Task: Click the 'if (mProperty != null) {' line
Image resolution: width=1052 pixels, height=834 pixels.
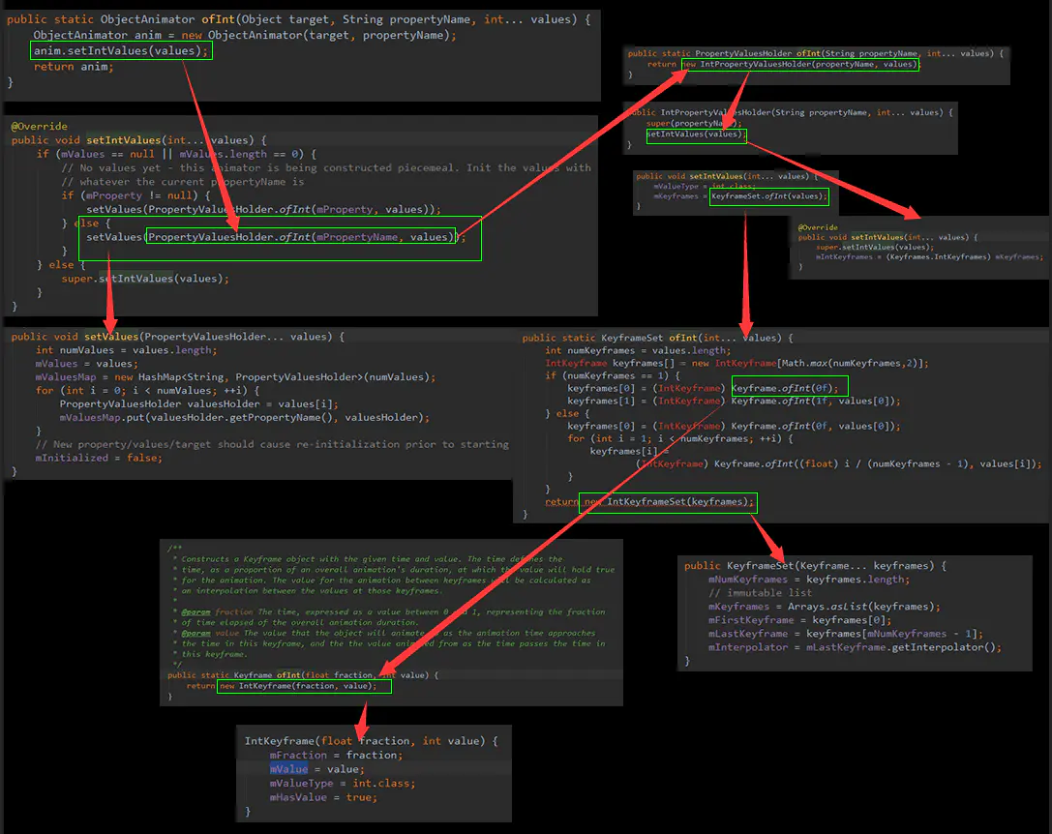Action: click(x=135, y=195)
